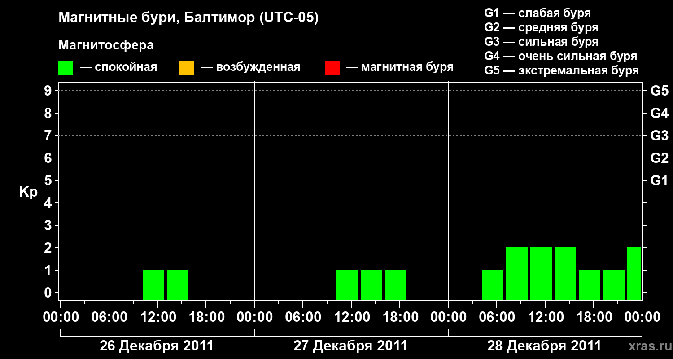Screen dimensions: 673x359
Task: Click the orange 'возбужденная' legend swatch
Action: tap(187, 68)
